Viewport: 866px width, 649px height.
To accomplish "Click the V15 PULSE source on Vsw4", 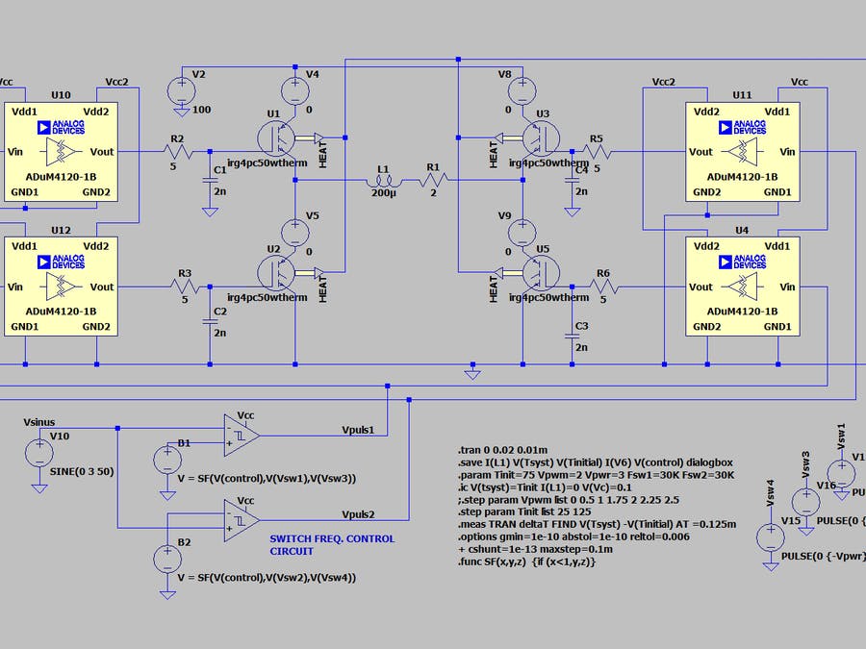I will (x=770, y=538).
